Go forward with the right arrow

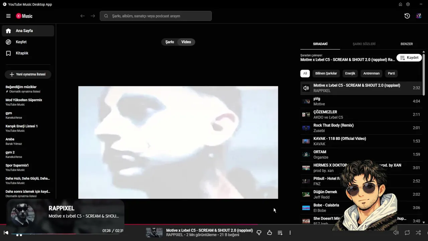click(93, 16)
